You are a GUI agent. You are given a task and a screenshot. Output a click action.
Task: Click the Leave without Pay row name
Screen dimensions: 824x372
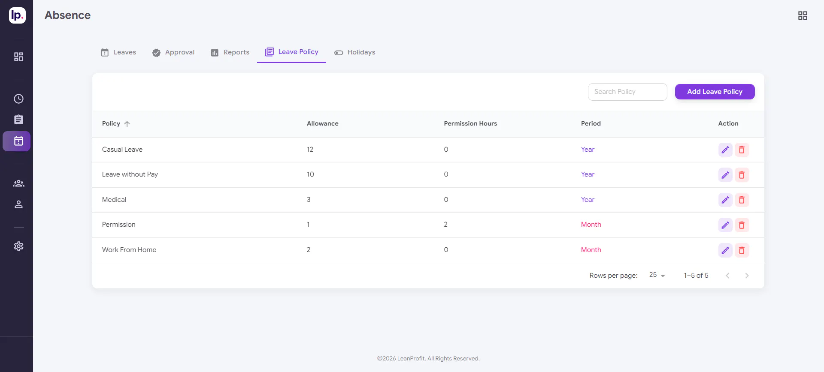(130, 174)
